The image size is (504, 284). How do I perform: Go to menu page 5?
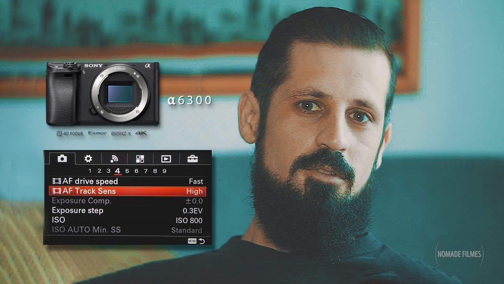[127, 171]
